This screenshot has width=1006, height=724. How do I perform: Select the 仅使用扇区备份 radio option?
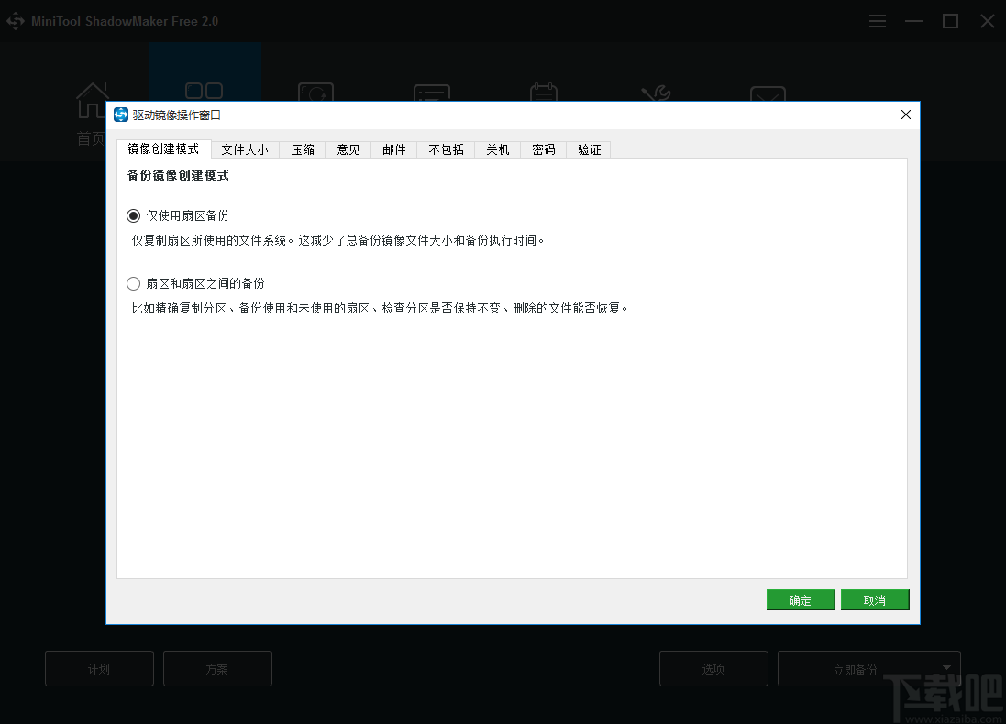coord(133,215)
